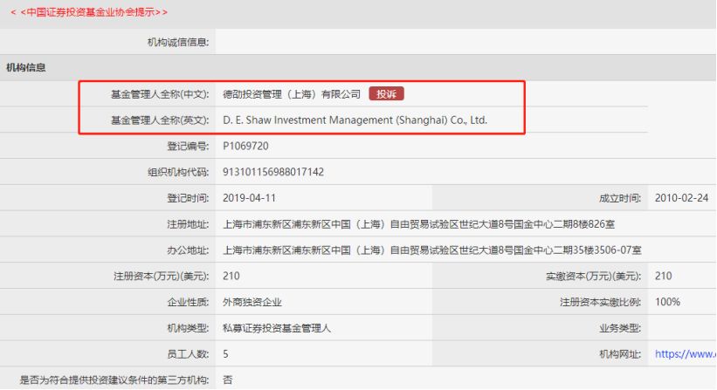Click the 登记时间 label
The width and height of the screenshot is (717, 390).
click(x=188, y=198)
